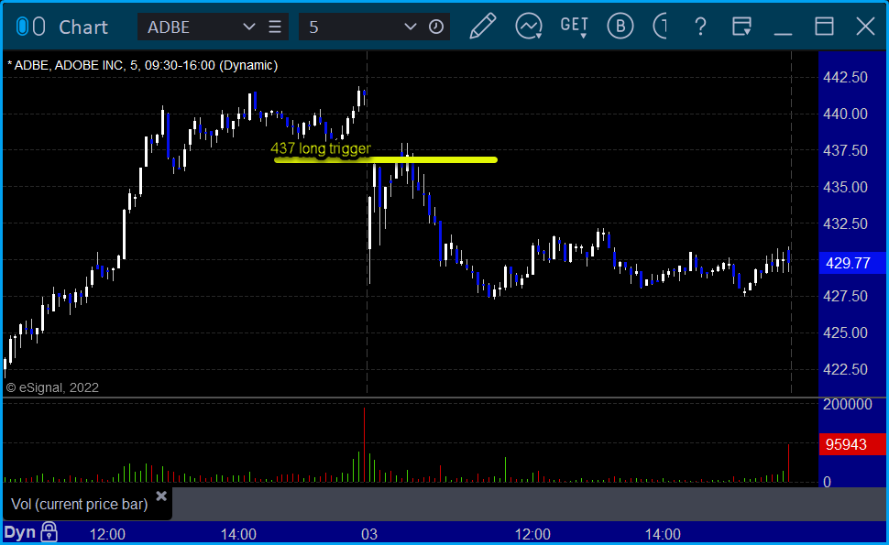889x545 pixels.
Task: Open help with the question mark icon
Action: pyautogui.click(x=701, y=26)
